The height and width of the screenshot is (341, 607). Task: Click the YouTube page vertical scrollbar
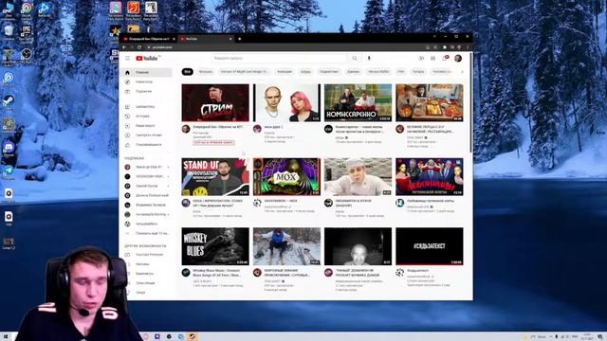coord(470,102)
